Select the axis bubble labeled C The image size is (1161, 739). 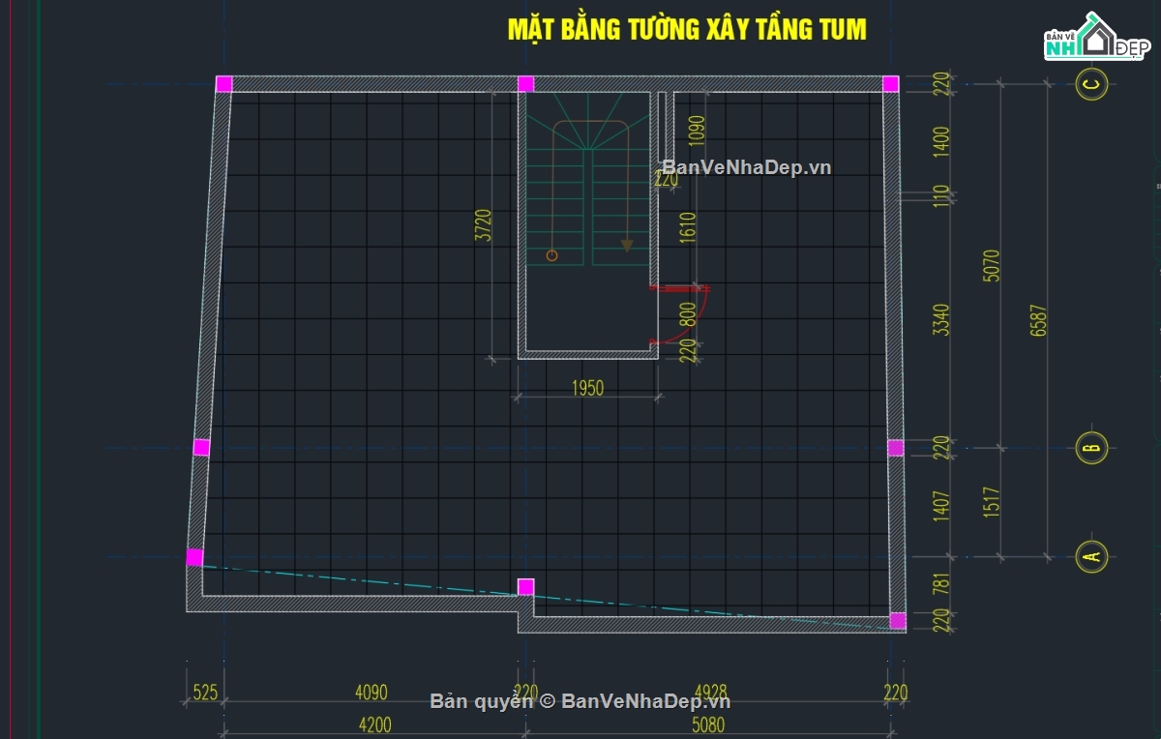click(1091, 85)
